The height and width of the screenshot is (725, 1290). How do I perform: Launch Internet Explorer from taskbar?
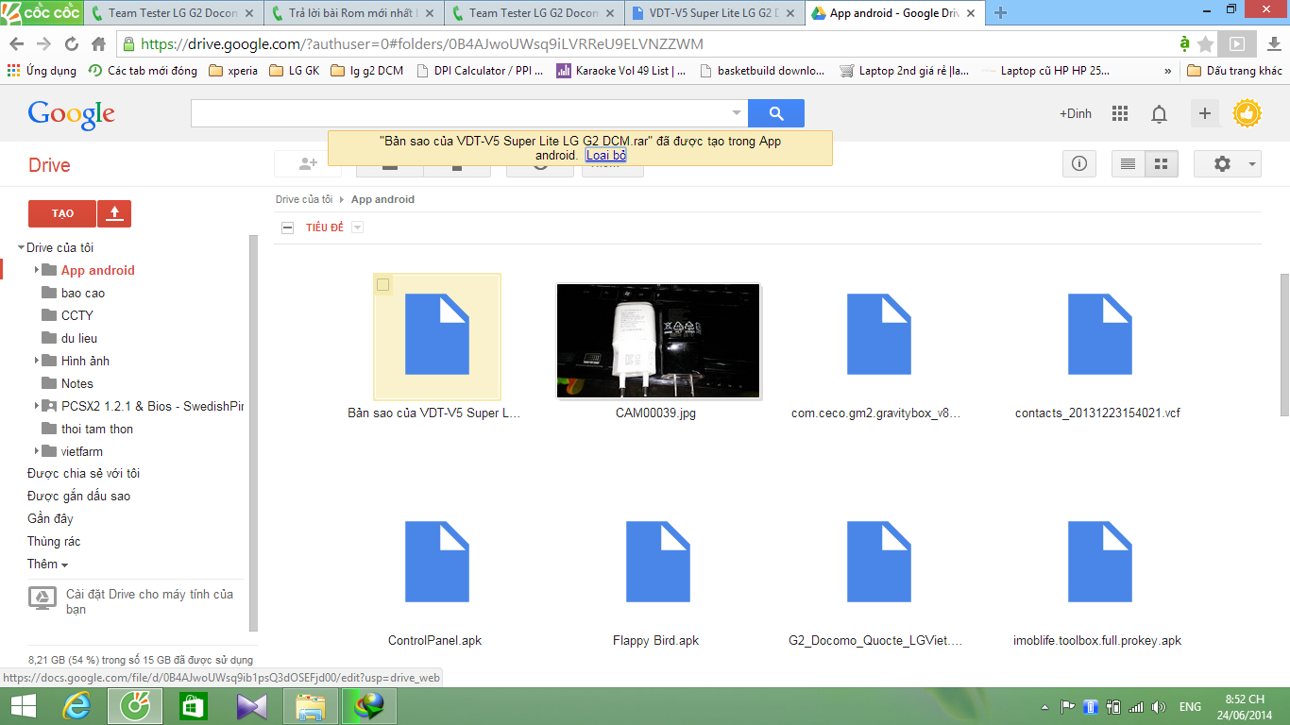[77, 706]
